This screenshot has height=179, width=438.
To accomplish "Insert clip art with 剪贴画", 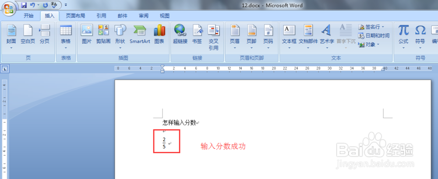I will (x=103, y=34).
